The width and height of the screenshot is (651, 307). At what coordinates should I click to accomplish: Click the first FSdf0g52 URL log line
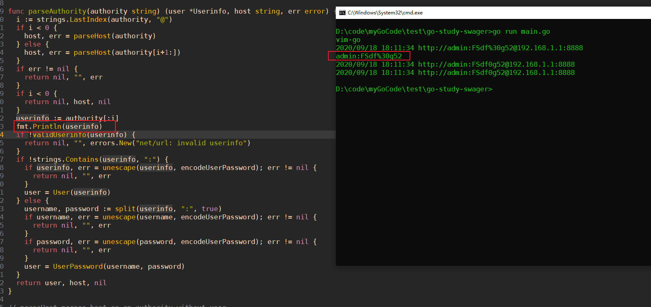pos(455,65)
